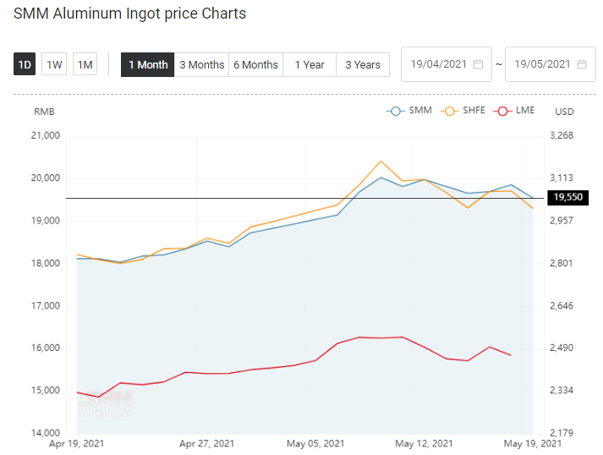This screenshot has width=603, height=455.
Task: Switch to the 3 Months range tab
Action: pyautogui.click(x=201, y=64)
